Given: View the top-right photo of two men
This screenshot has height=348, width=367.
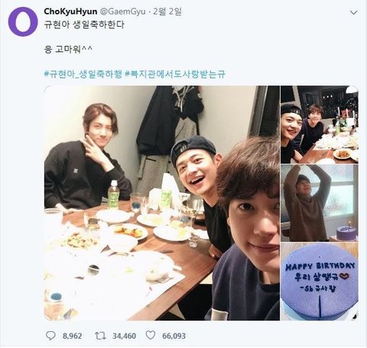Looking at the screenshot, I should [x=320, y=124].
